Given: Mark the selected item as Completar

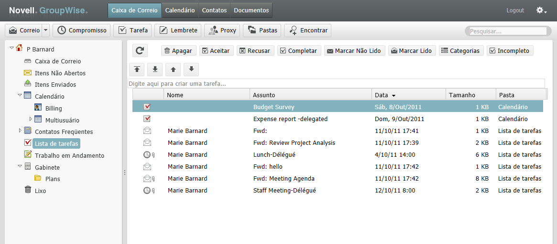Looking at the screenshot, I should coord(298,51).
